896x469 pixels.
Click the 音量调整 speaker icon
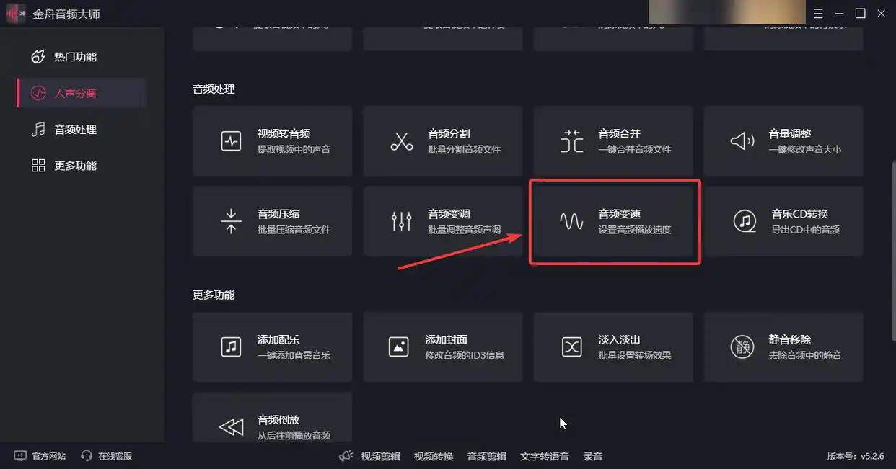click(x=742, y=141)
